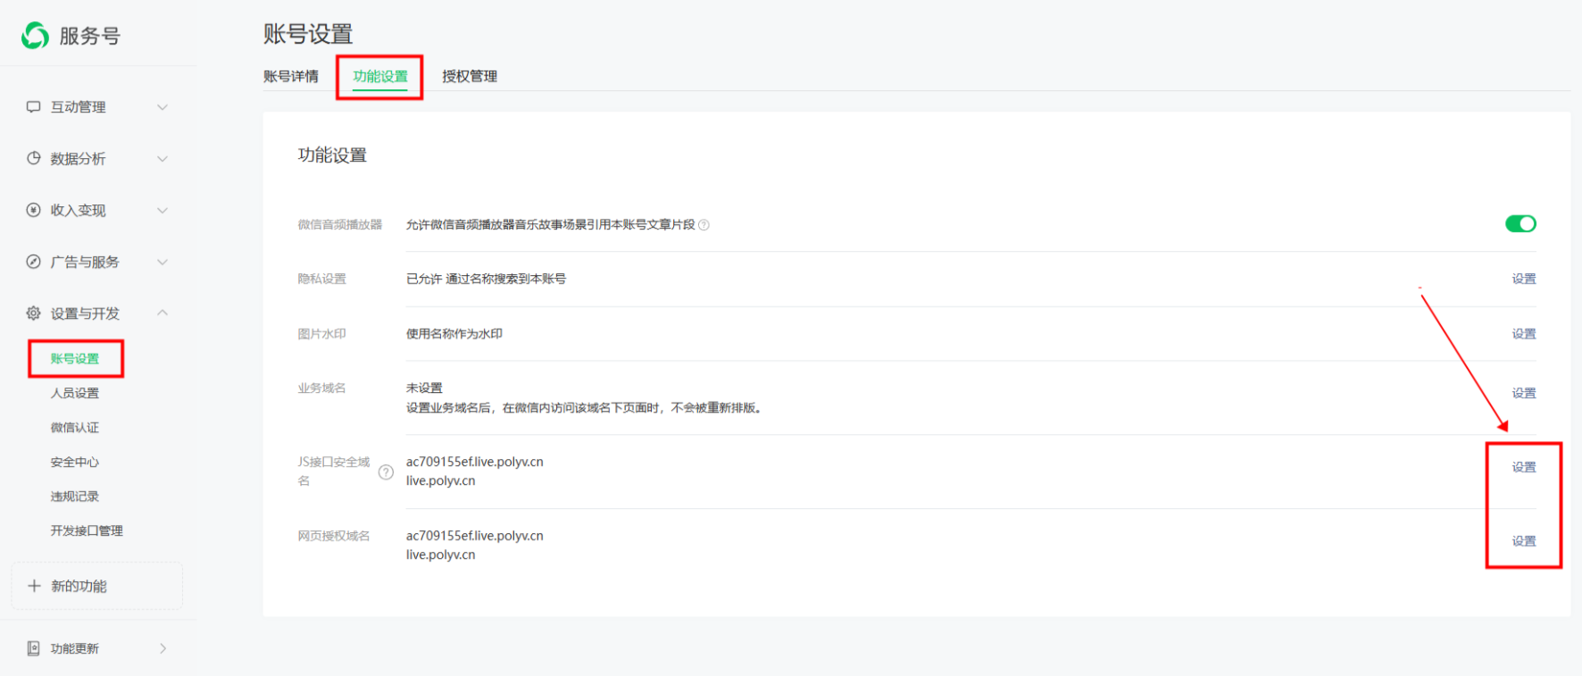This screenshot has height=676, width=1582.
Task: Click the 网页授权域名 row label
Action: pyautogui.click(x=334, y=536)
